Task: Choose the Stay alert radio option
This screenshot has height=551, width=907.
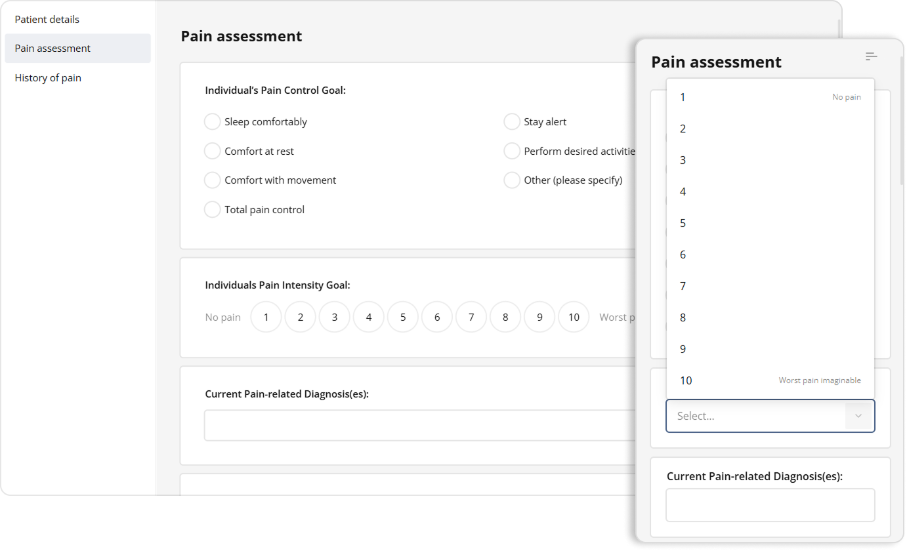Action: (512, 122)
